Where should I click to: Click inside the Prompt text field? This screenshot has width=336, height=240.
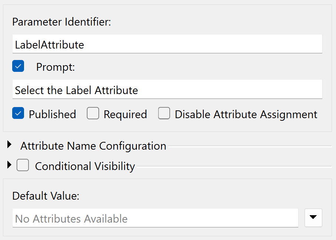(x=166, y=89)
